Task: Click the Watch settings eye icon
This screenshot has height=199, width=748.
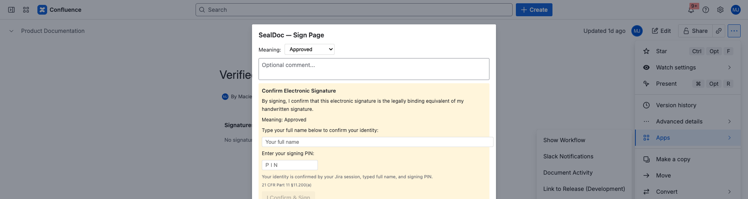Action: click(646, 67)
